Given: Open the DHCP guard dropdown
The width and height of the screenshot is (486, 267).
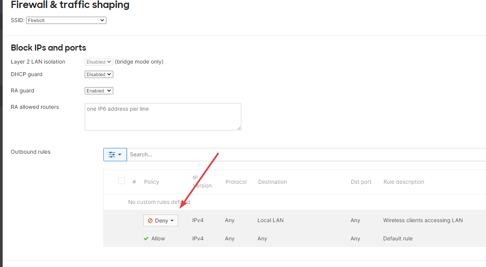Looking at the screenshot, I should point(98,74).
